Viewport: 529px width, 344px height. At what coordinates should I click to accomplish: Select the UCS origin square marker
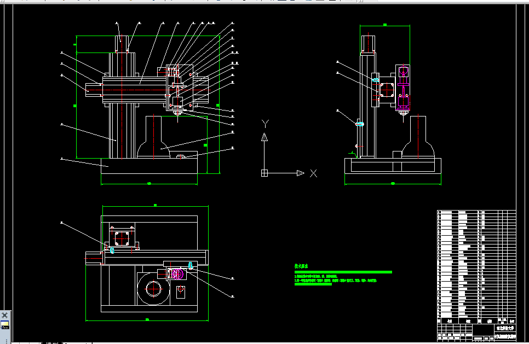(264, 173)
